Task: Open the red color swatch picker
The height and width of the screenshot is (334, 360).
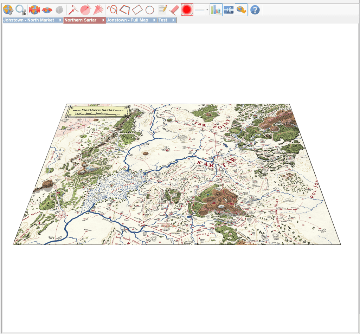Action: click(187, 10)
